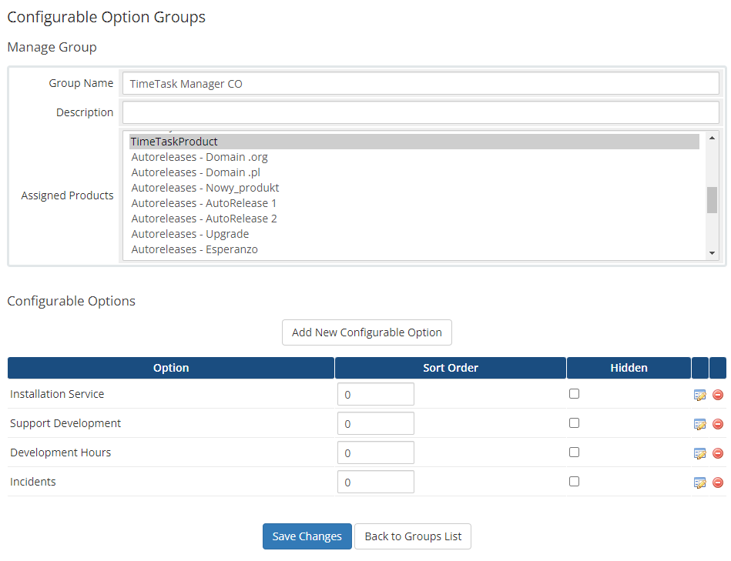Screen dimensions: 731x561
Task: Select Autoreleases - Upgrade product
Action: point(414,234)
